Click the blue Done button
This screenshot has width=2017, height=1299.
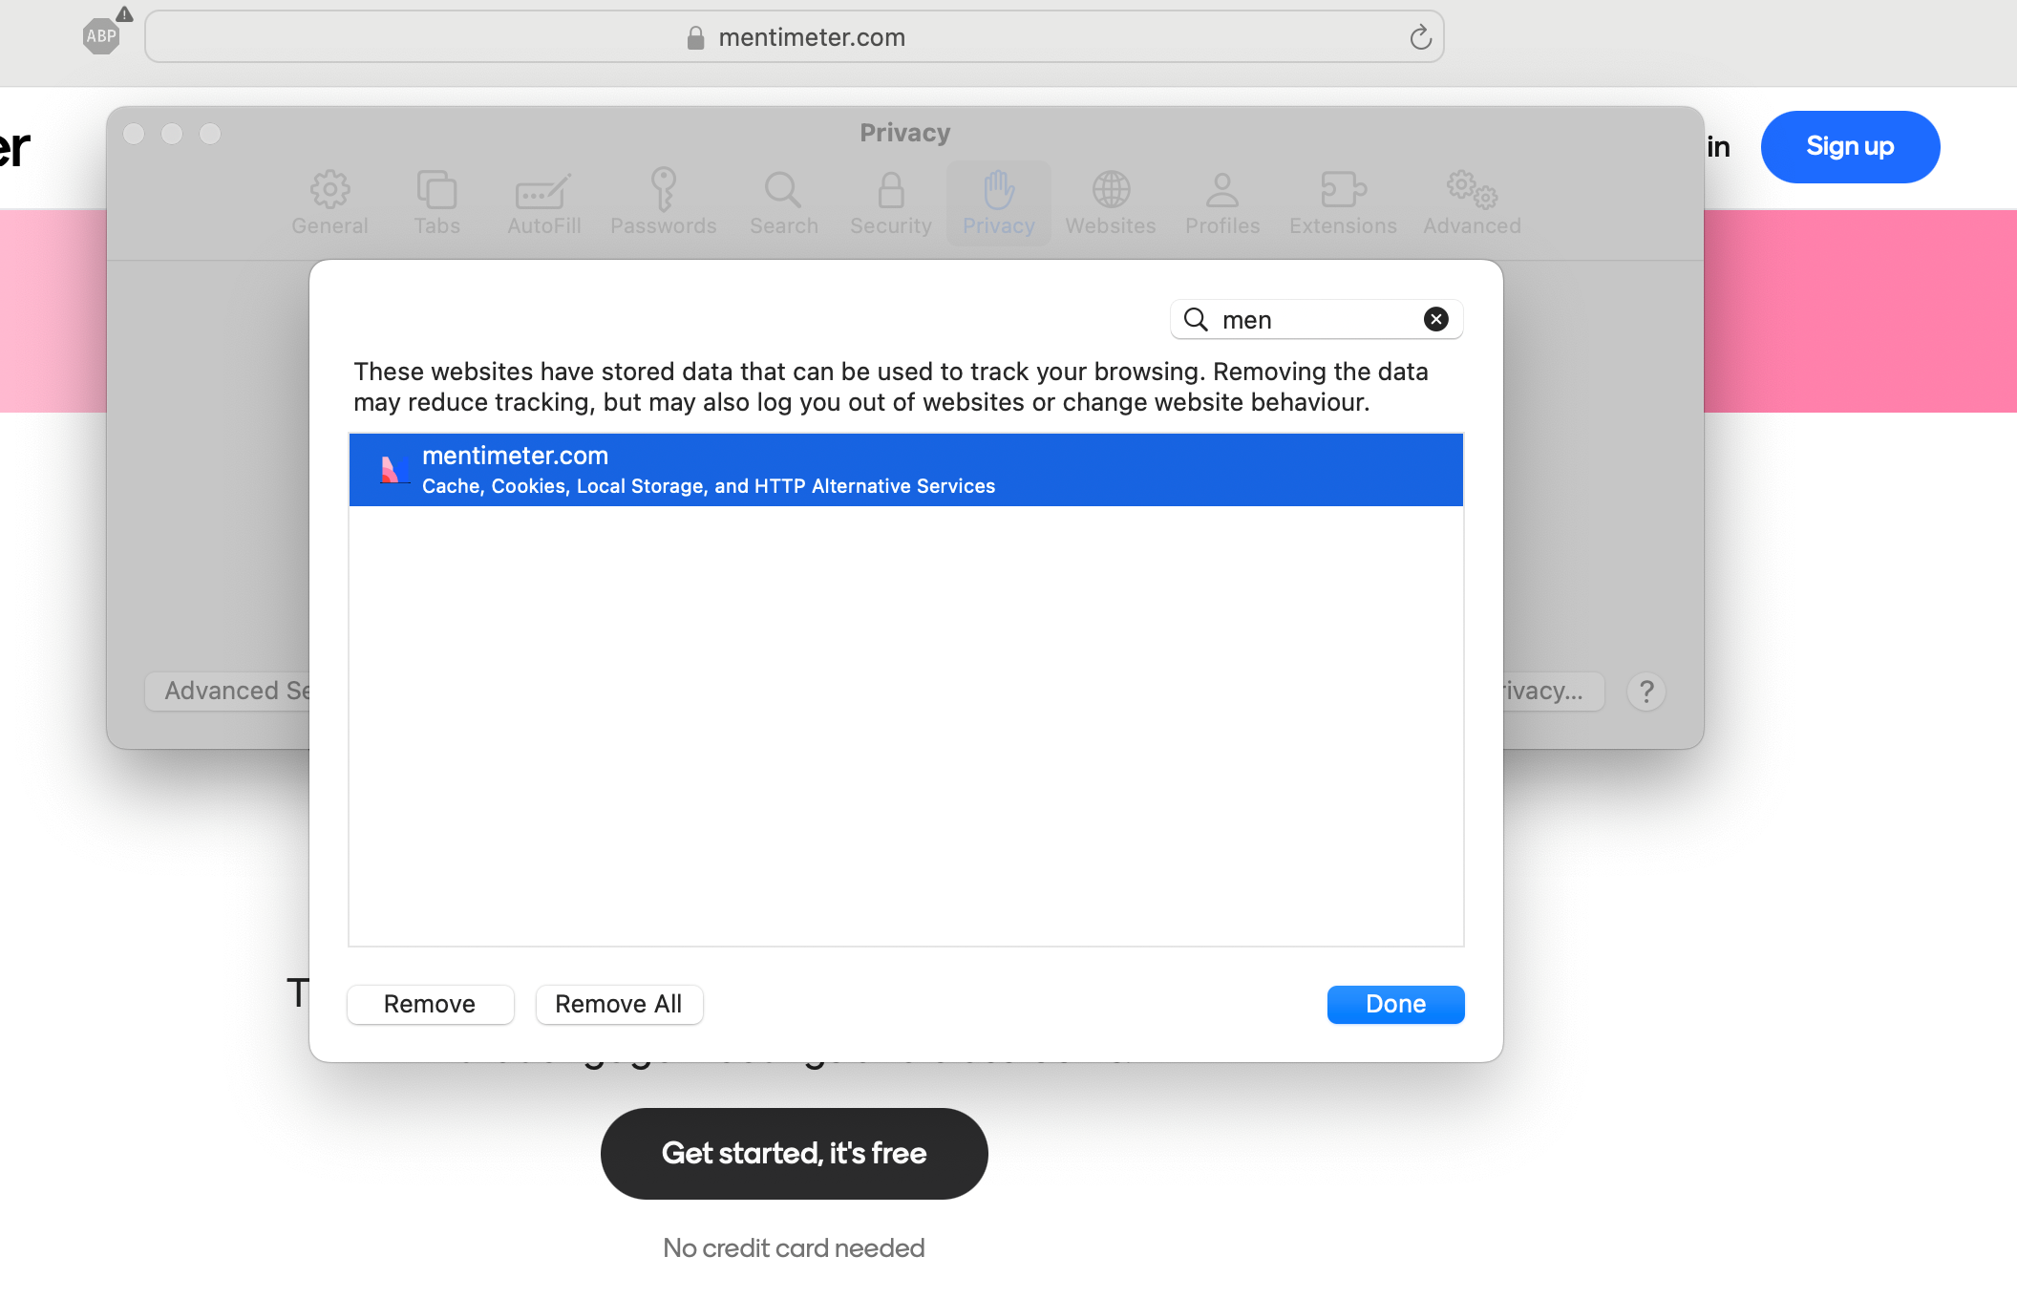point(1395,1004)
